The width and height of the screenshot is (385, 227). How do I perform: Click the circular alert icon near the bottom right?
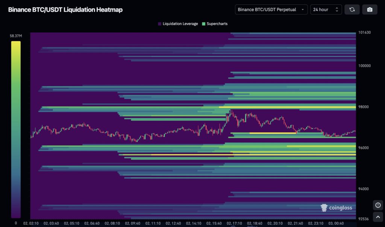[378, 205]
